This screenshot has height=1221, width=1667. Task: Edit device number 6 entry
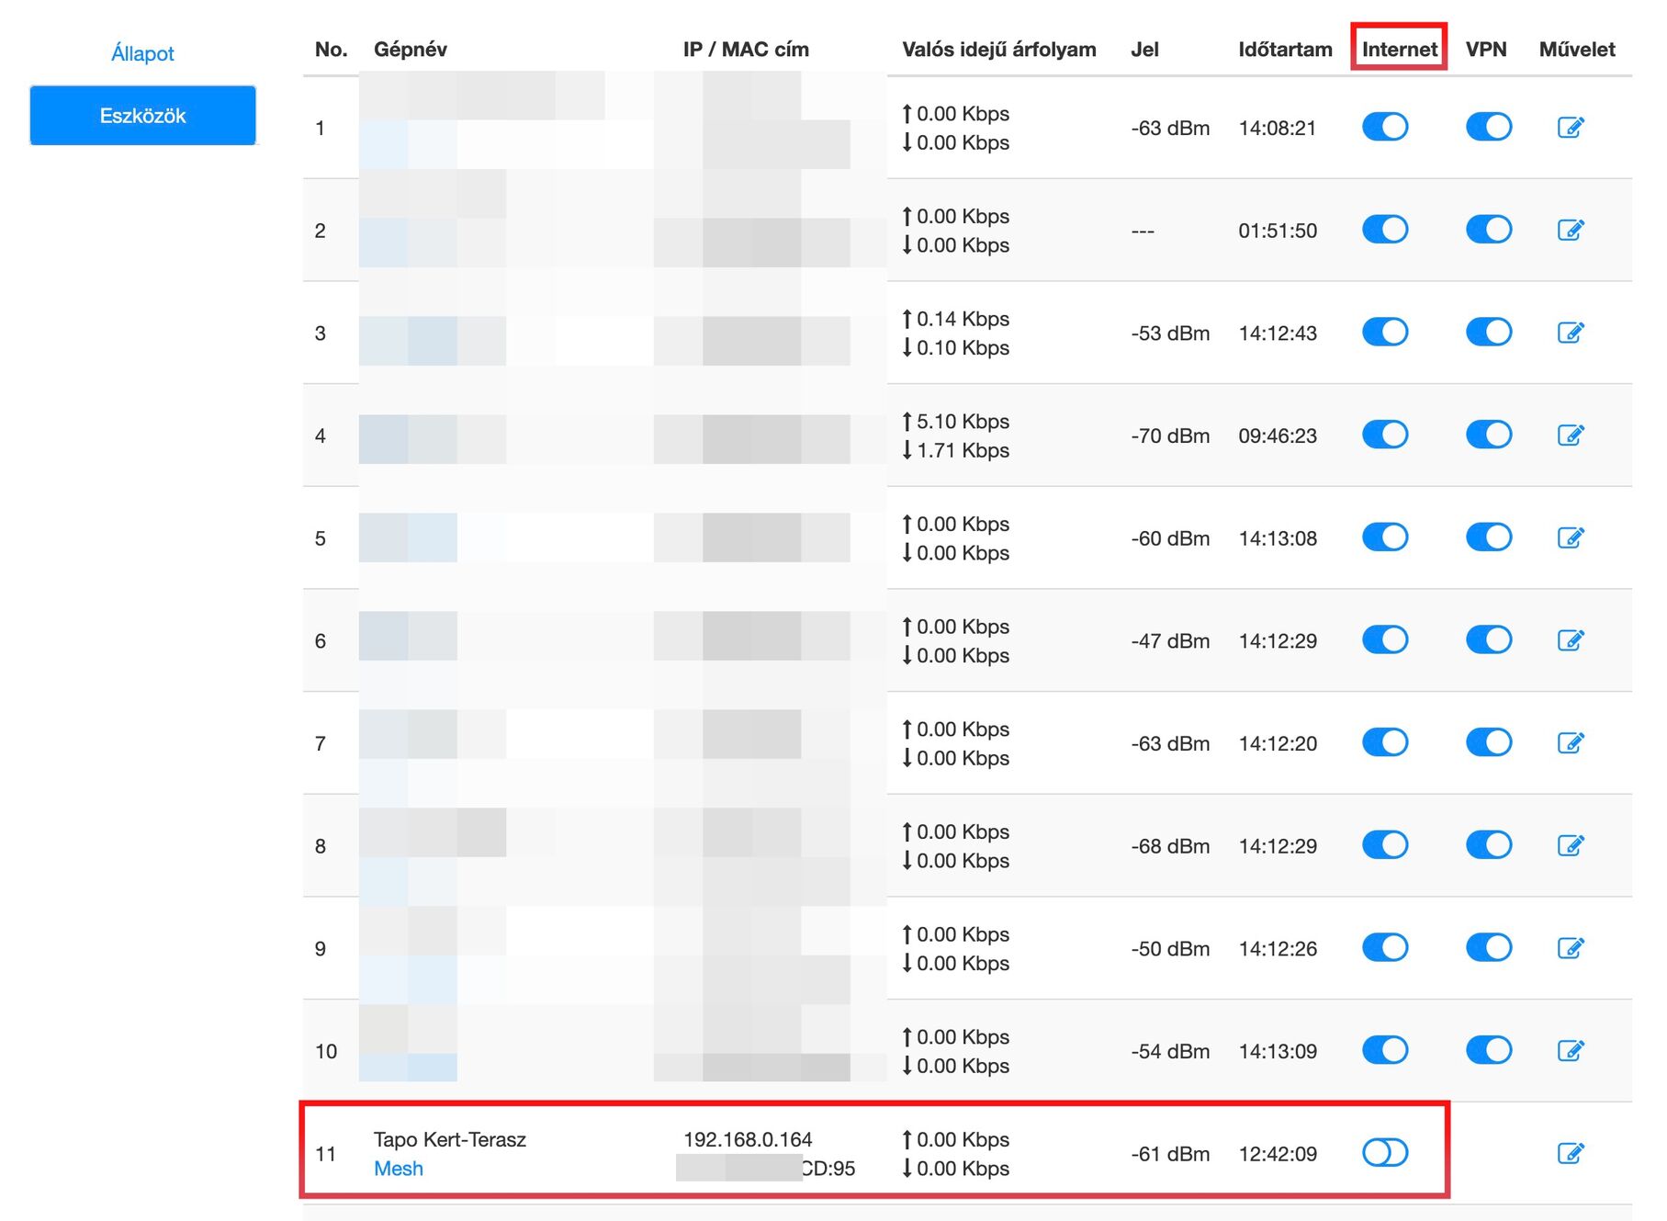click(1571, 640)
